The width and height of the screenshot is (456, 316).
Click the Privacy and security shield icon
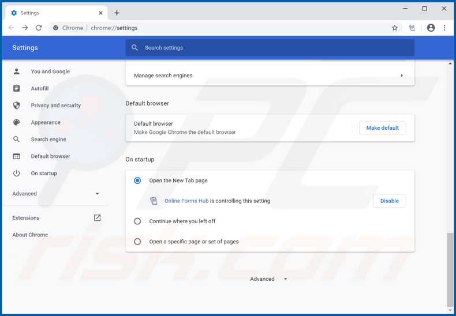click(17, 106)
